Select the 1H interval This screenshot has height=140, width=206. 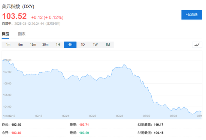[x=58, y=45]
